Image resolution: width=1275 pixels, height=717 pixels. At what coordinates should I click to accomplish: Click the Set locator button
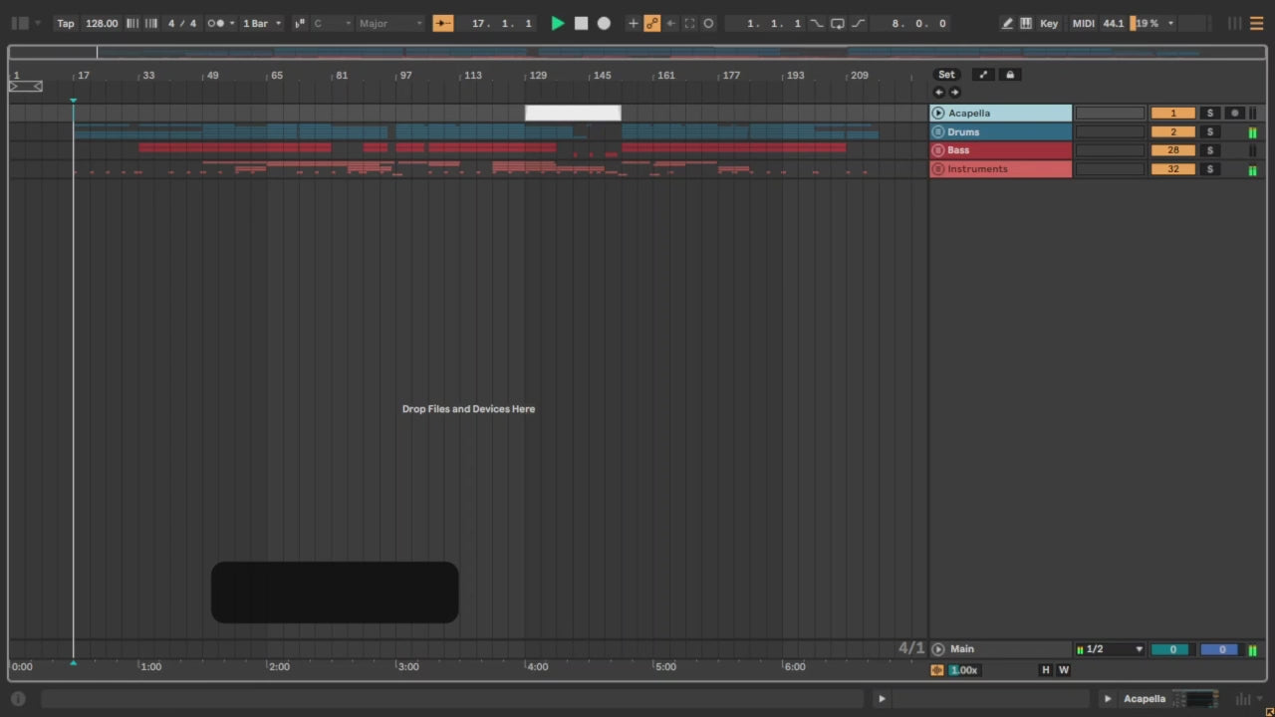pyautogui.click(x=946, y=75)
